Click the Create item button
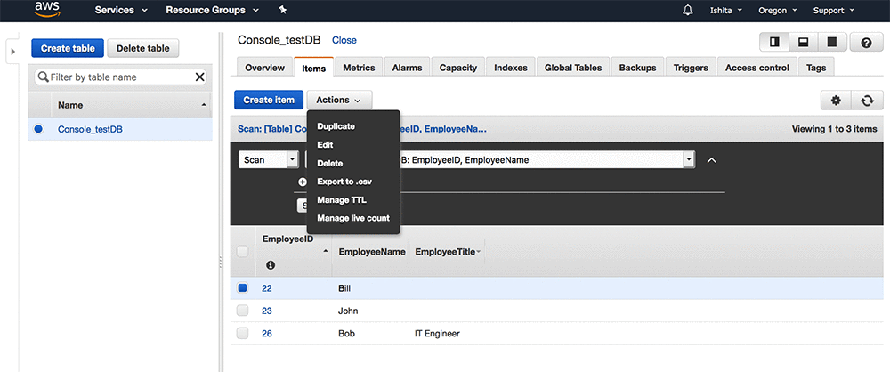Viewport: 890px width, 372px height. coord(269,100)
